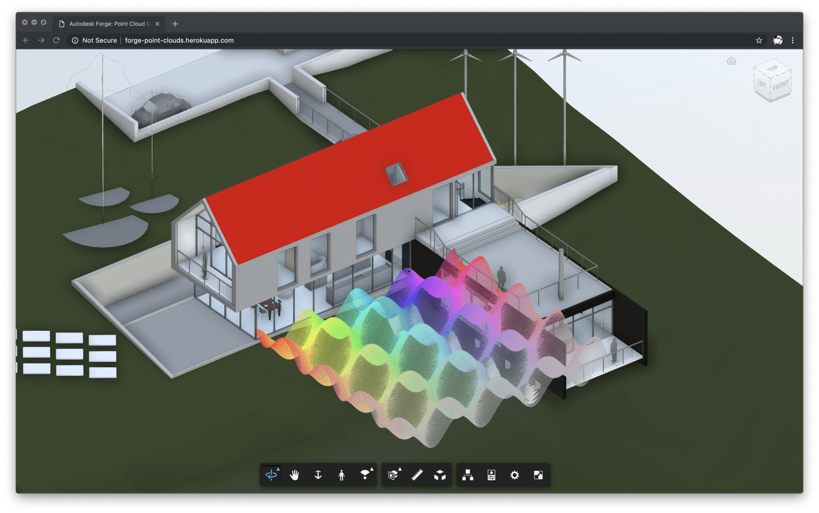Select the Pan tool in the toolbar
This screenshot has width=819, height=513.
[x=294, y=474]
